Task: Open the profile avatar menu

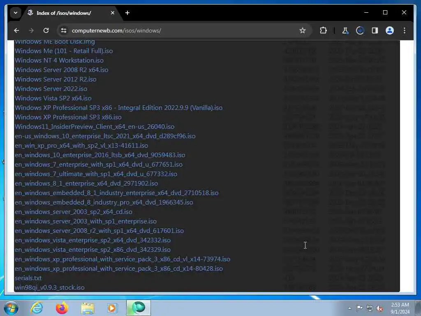Action: pos(390,30)
